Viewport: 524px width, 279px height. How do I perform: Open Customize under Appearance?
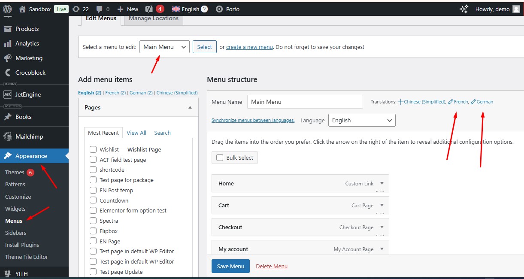tap(18, 197)
